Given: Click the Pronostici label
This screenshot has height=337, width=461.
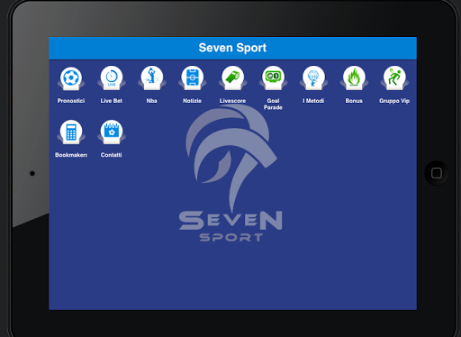Looking at the screenshot, I should (71, 101).
